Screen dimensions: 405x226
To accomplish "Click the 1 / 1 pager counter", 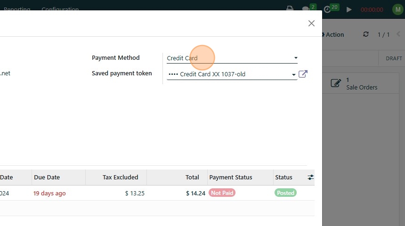I will [383, 35].
